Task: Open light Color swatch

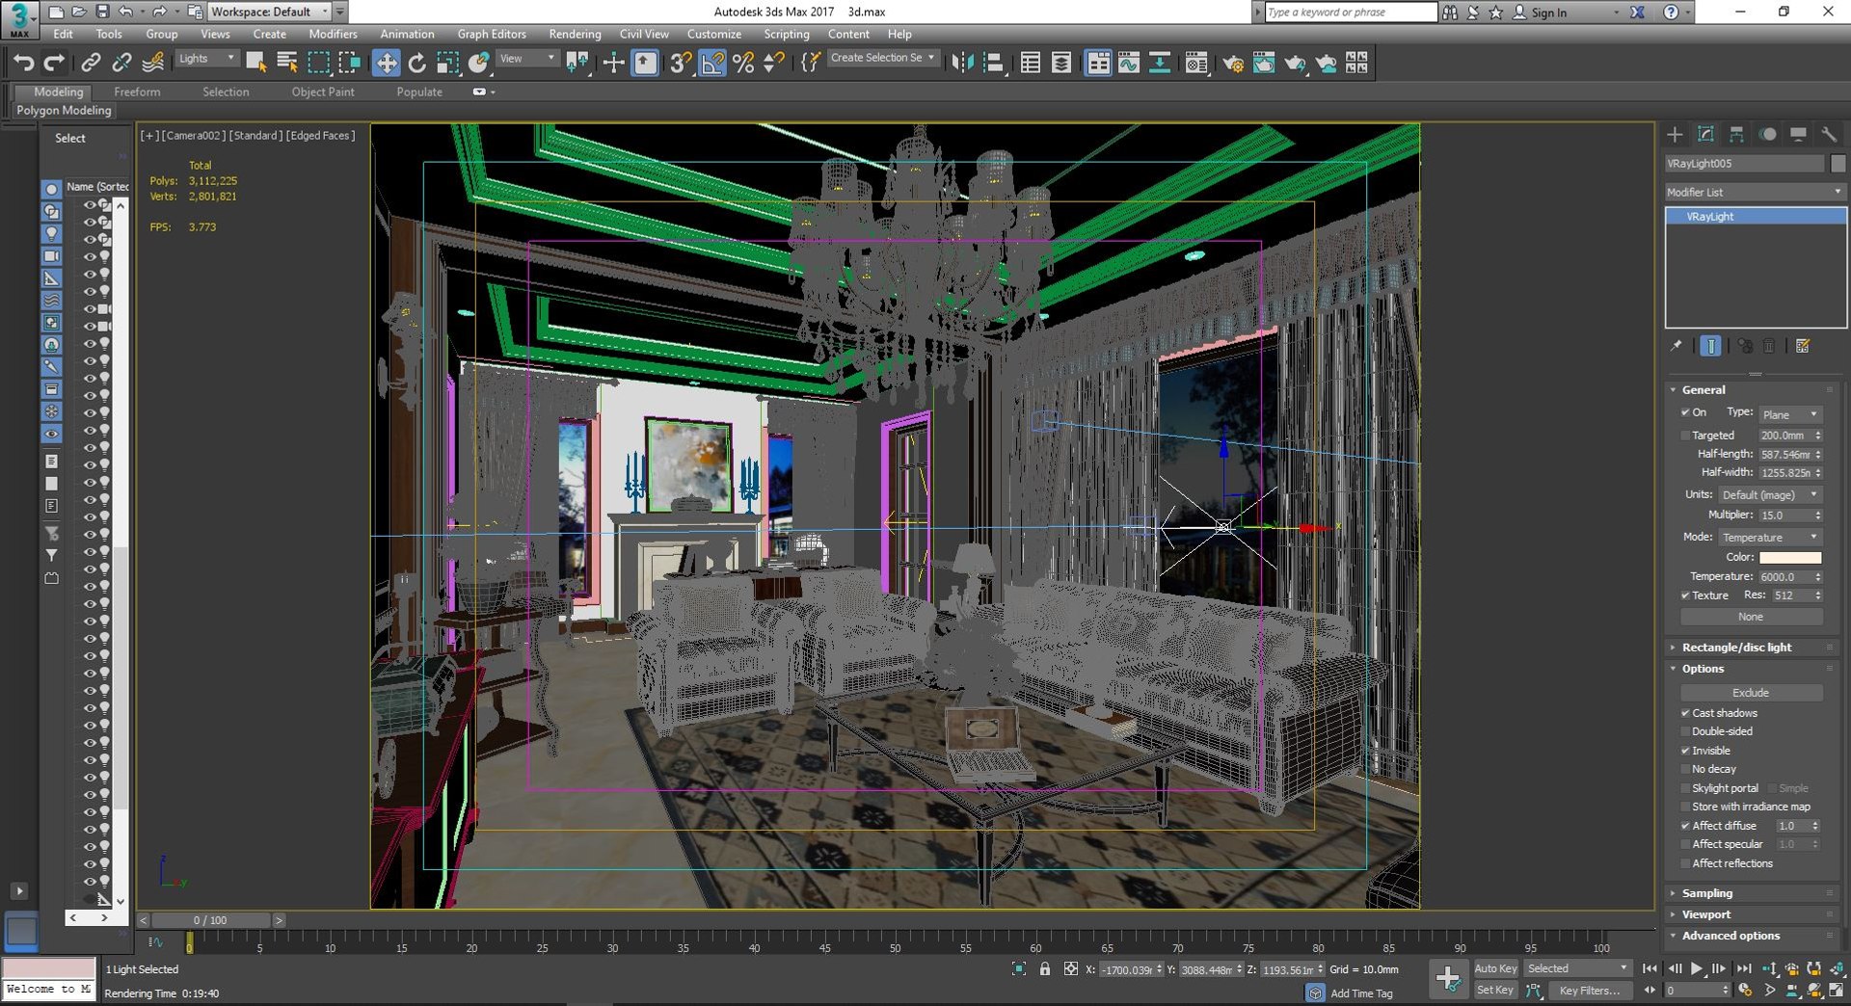Action: pos(1790,557)
